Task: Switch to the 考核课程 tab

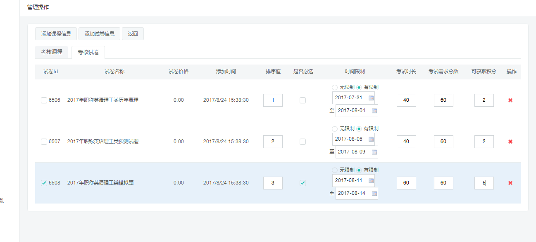Action: pos(52,52)
